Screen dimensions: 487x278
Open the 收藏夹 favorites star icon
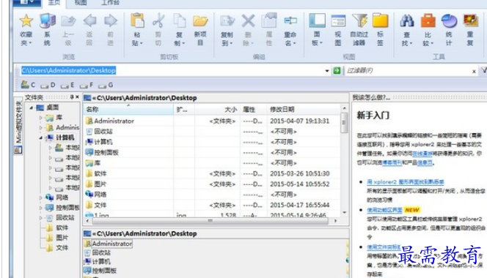[x=26, y=21]
